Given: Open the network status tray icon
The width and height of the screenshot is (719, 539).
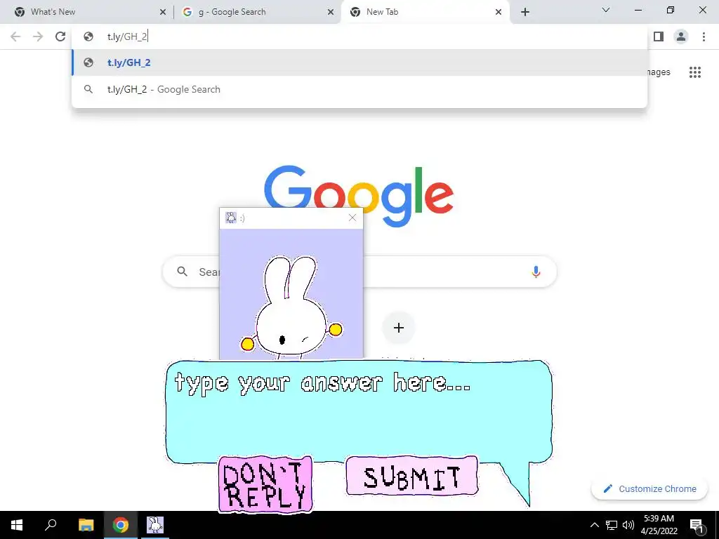Looking at the screenshot, I should (x=612, y=525).
